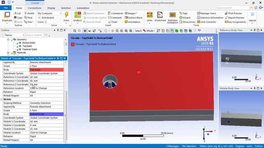Open the File menu

pyautogui.click(x=6, y=8)
